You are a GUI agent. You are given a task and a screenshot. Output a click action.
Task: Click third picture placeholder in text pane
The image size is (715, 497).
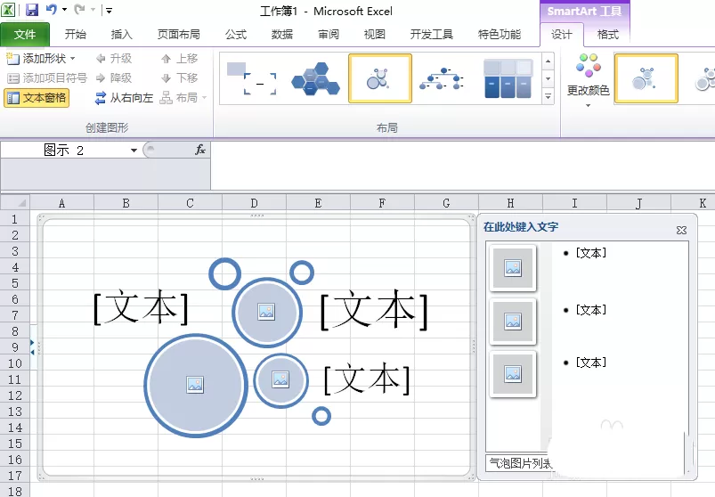click(513, 374)
